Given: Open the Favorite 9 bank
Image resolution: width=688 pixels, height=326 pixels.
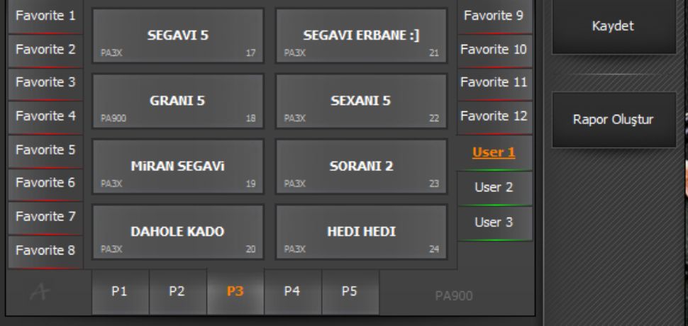Looking at the screenshot, I should pos(494,16).
